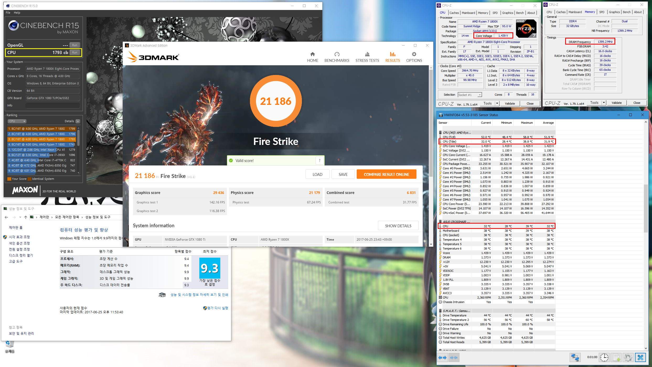Image resolution: width=652 pixels, height=367 pixels.
Task: Open the Cinebench Help menu
Action: click(x=17, y=13)
